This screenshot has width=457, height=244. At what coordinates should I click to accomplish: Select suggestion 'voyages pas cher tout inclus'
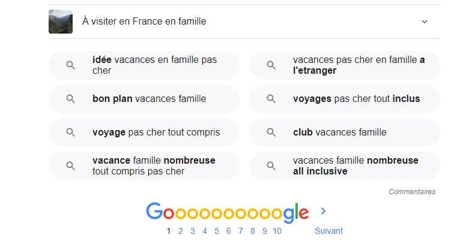345,99
